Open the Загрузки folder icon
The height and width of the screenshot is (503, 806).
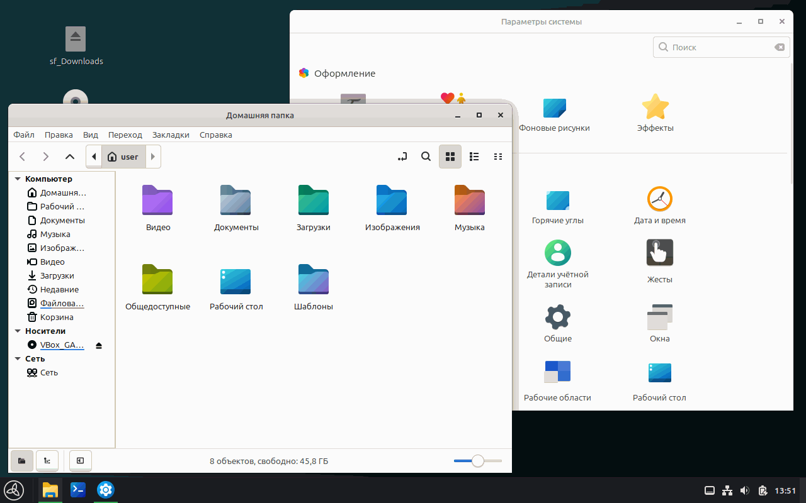[314, 201]
